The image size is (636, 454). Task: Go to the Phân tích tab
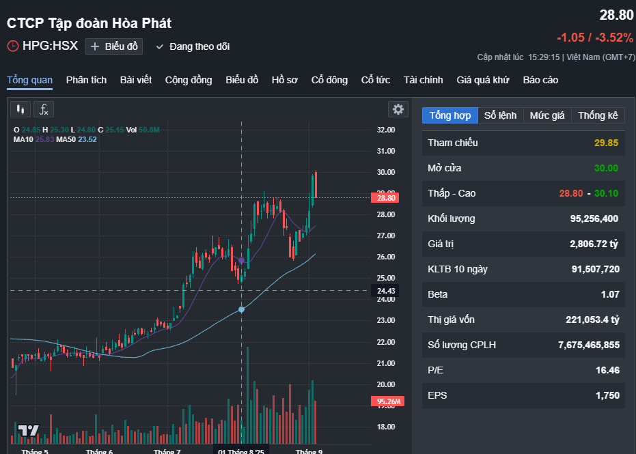click(86, 80)
